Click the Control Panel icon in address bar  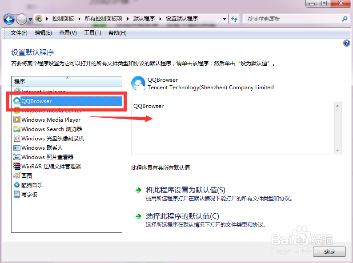pos(39,19)
